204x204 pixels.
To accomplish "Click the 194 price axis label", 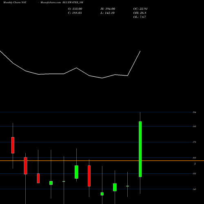I will (194, 112).
